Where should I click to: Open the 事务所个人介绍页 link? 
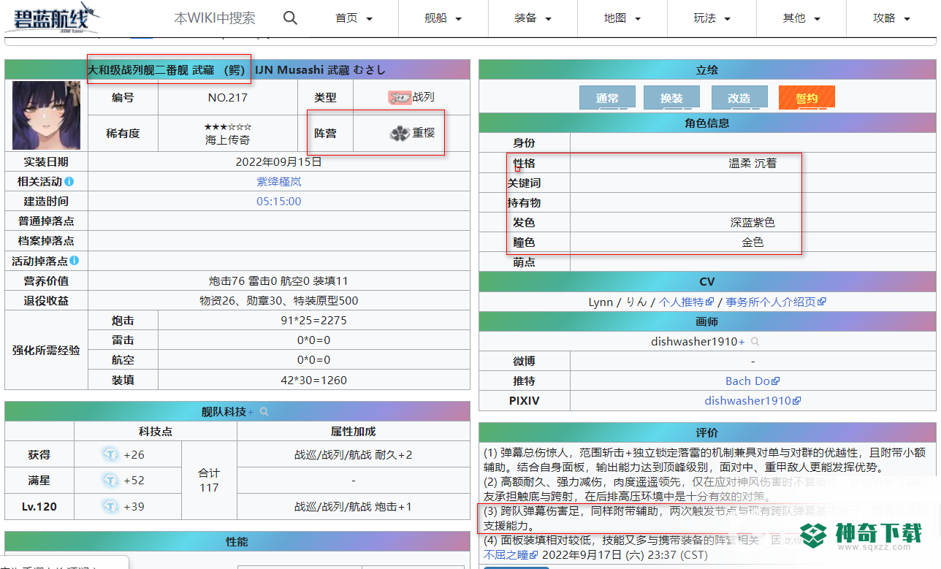[x=771, y=302]
